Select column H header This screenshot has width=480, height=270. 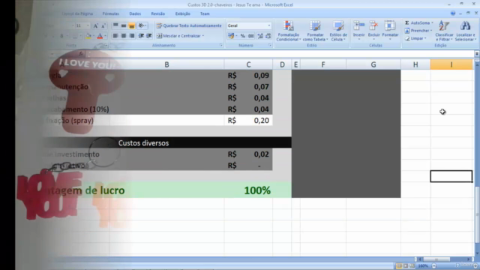pos(415,64)
